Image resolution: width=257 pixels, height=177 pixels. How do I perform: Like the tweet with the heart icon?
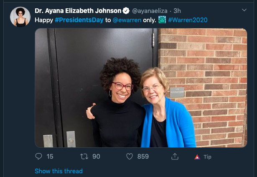click(x=130, y=157)
